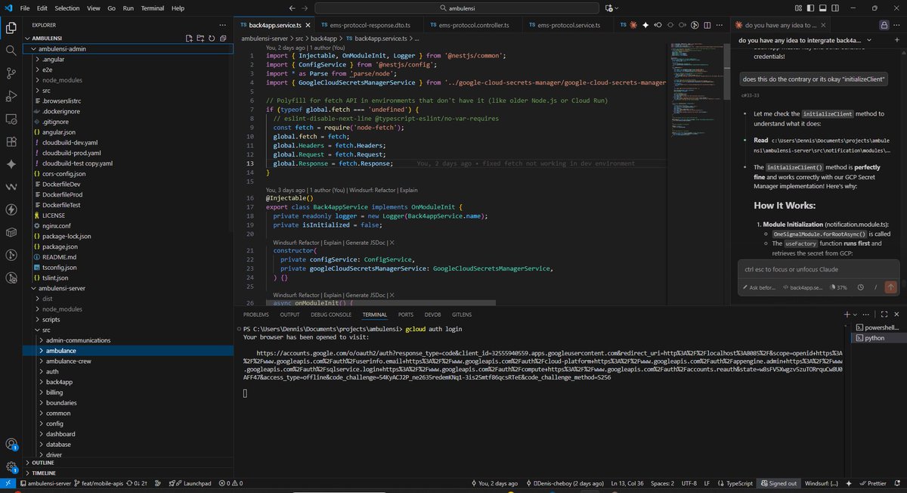Switch to the DEBUG CONSOLE tab
This screenshot has height=493, width=907.
coord(330,314)
